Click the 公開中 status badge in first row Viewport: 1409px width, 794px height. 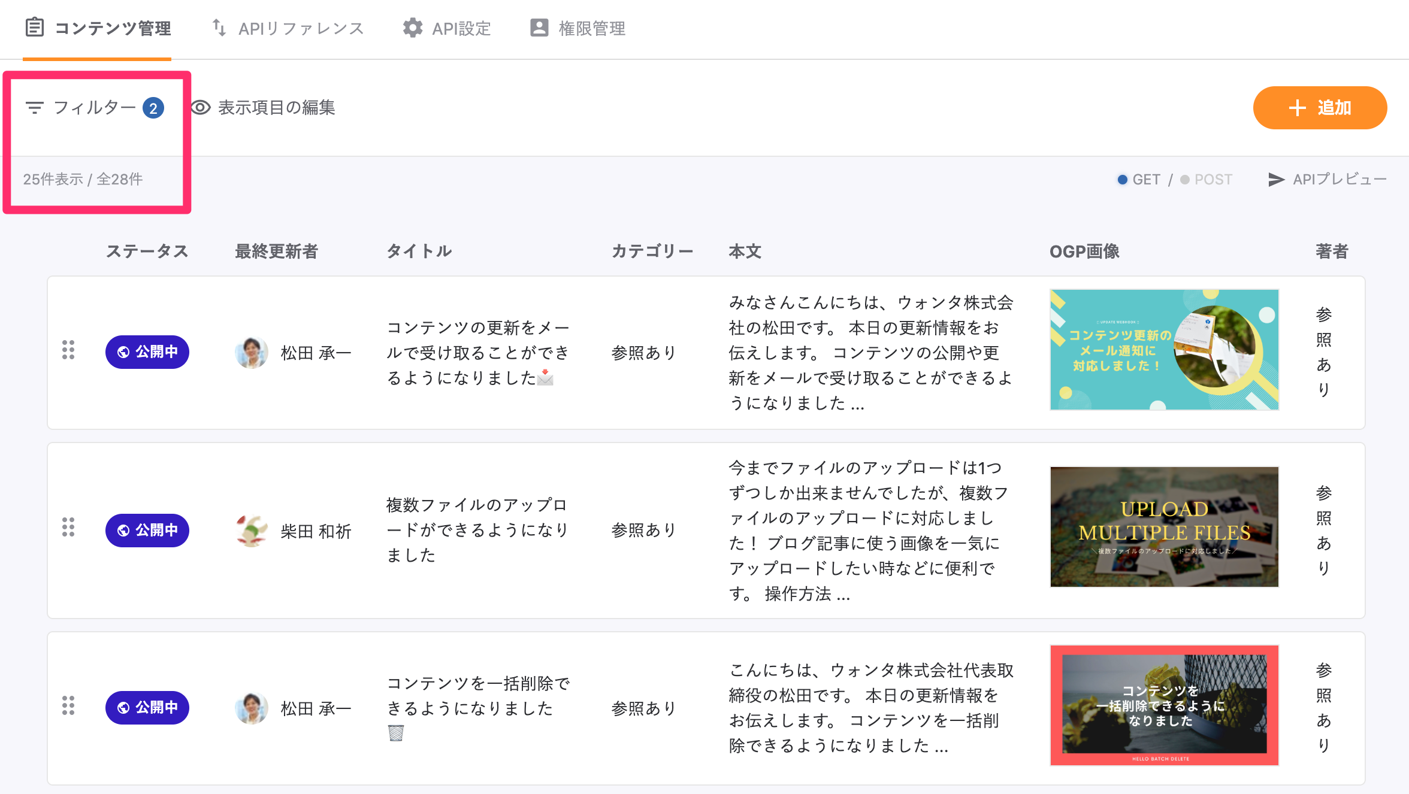pos(147,352)
